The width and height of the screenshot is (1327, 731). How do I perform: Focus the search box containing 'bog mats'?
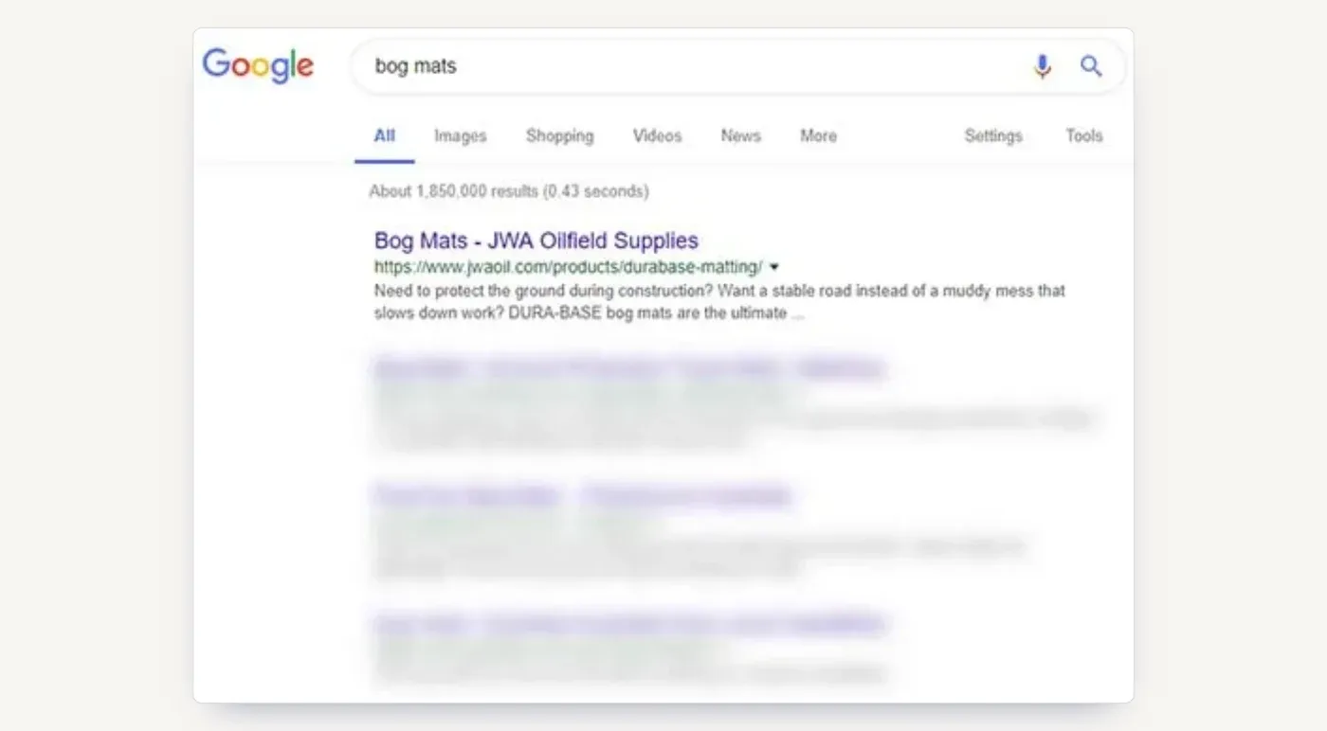point(738,66)
